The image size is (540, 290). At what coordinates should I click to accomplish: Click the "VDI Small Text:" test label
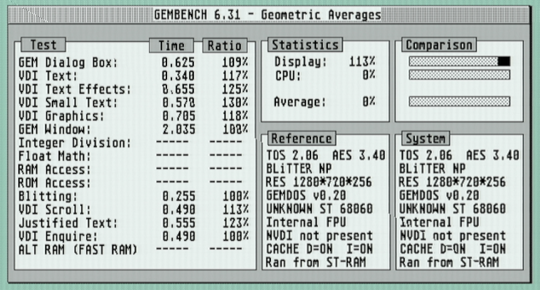pos(68,103)
